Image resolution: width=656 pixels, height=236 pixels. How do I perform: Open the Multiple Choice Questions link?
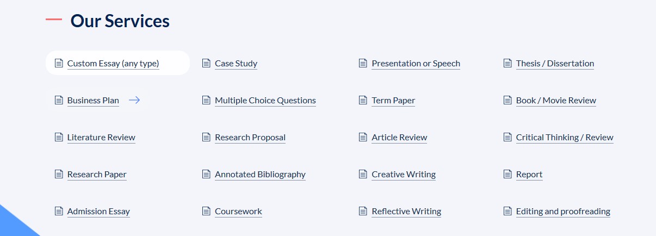coord(265,101)
